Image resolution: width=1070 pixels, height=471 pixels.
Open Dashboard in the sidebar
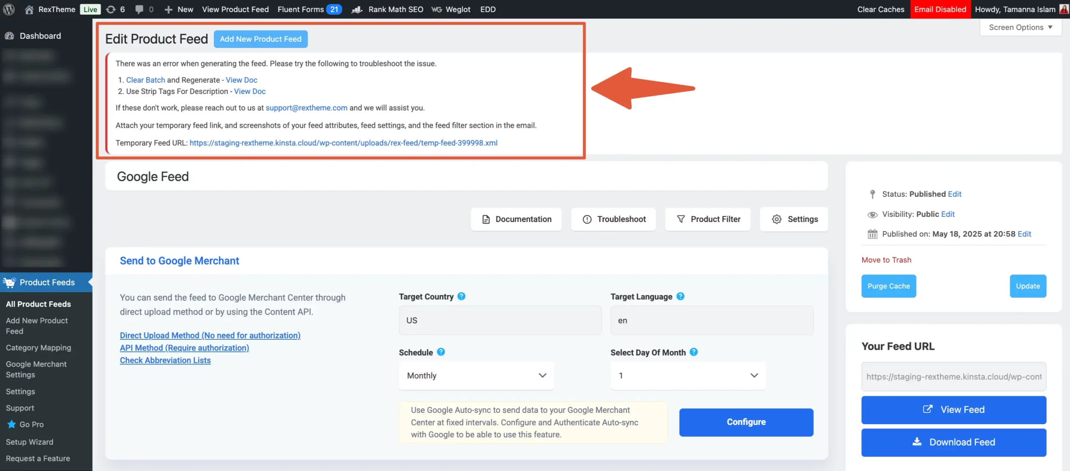tap(40, 36)
